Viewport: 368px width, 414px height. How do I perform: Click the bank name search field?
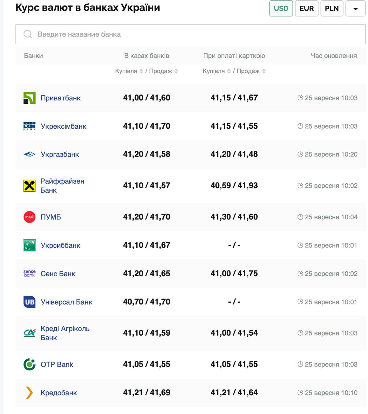coord(190,34)
